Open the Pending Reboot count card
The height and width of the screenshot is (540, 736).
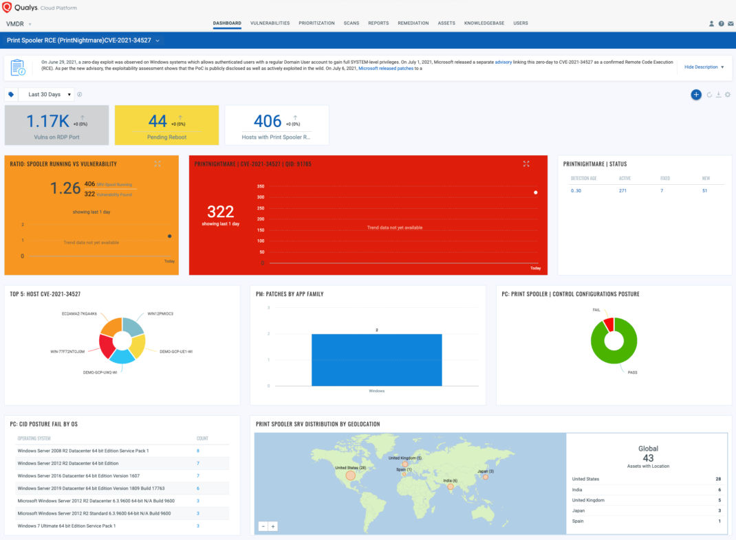(166, 125)
